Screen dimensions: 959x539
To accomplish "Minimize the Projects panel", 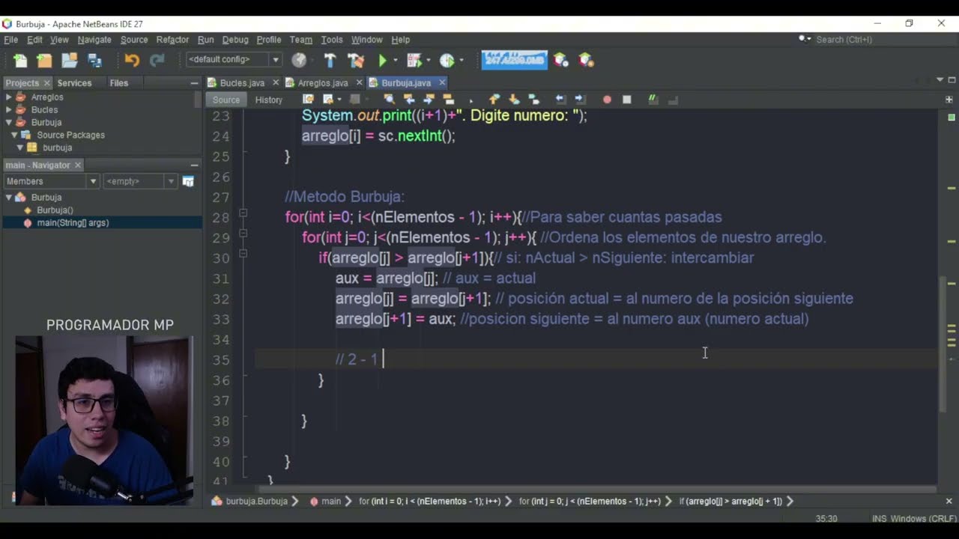I will tap(194, 83).
